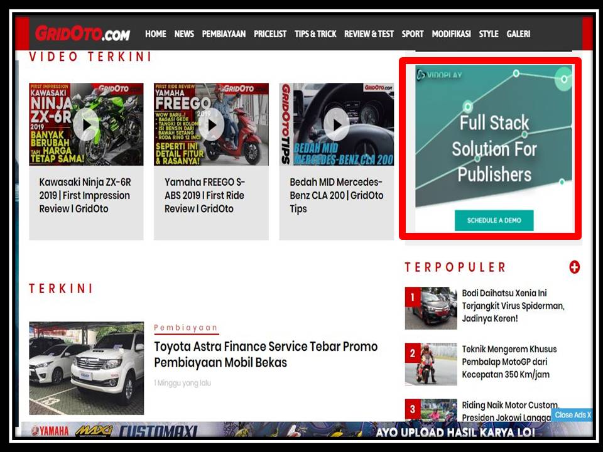Open Yamaha FREEGO S-ABS 2019 review title
The height and width of the screenshot is (452, 603).
coord(205,195)
